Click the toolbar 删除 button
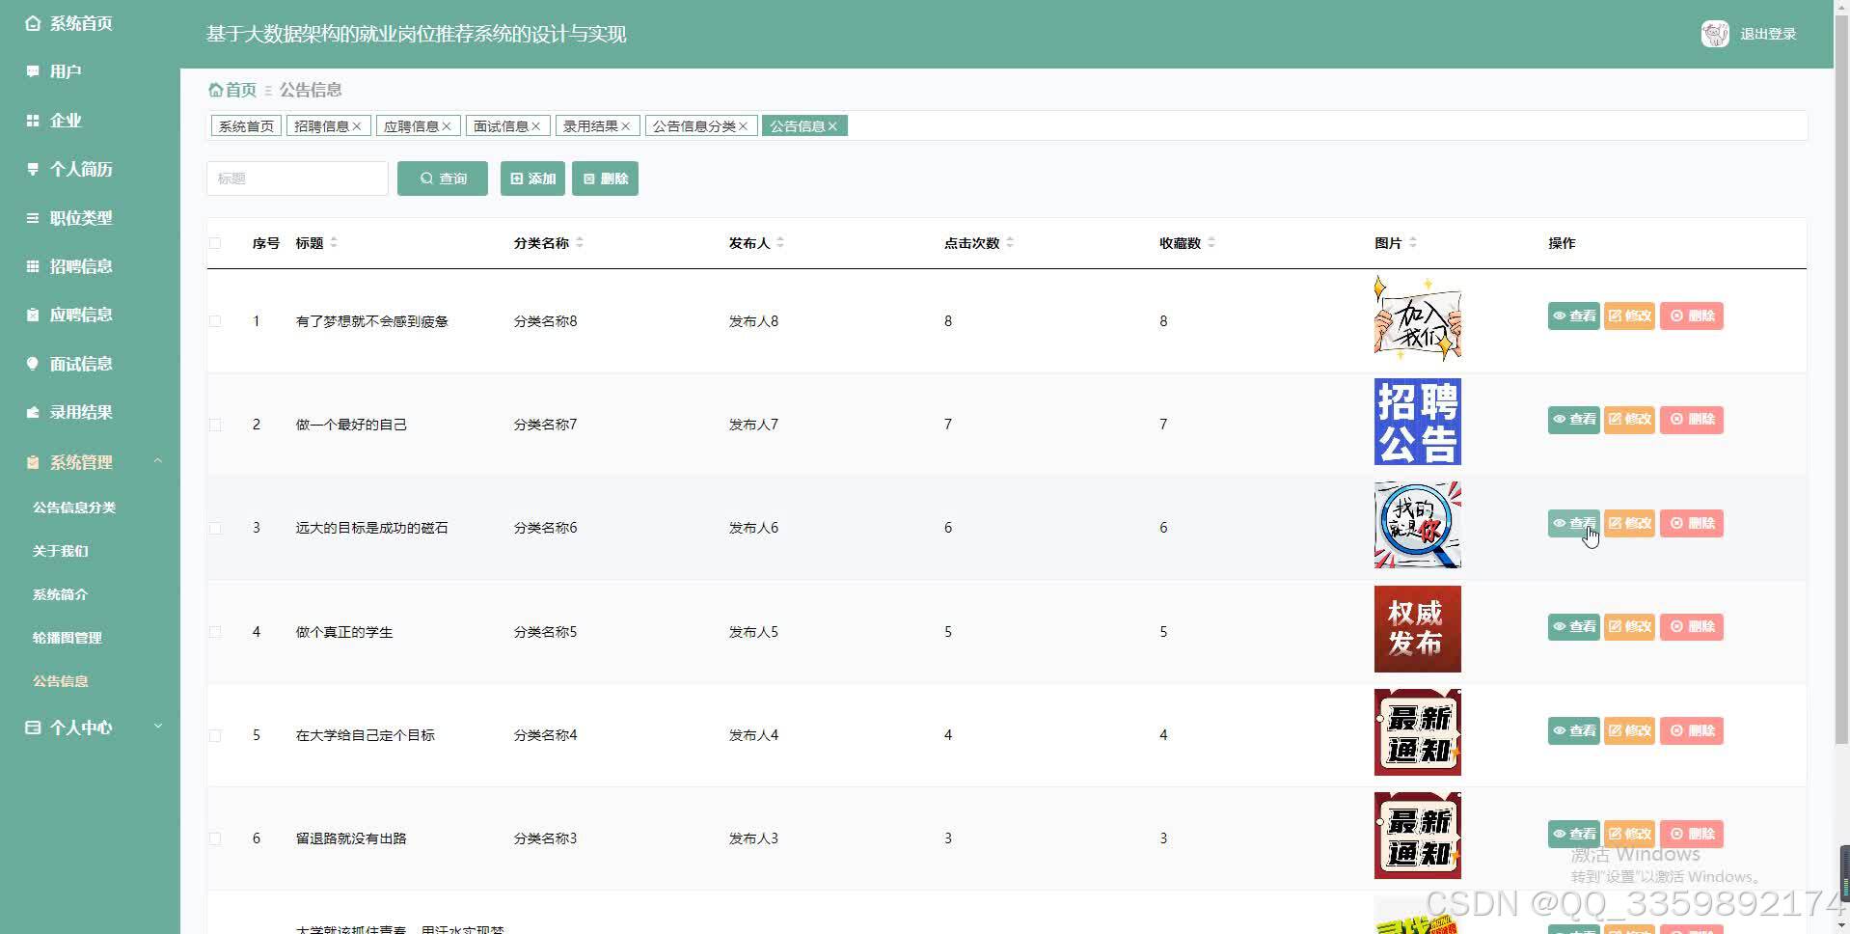This screenshot has width=1850, height=934. pyautogui.click(x=605, y=179)
